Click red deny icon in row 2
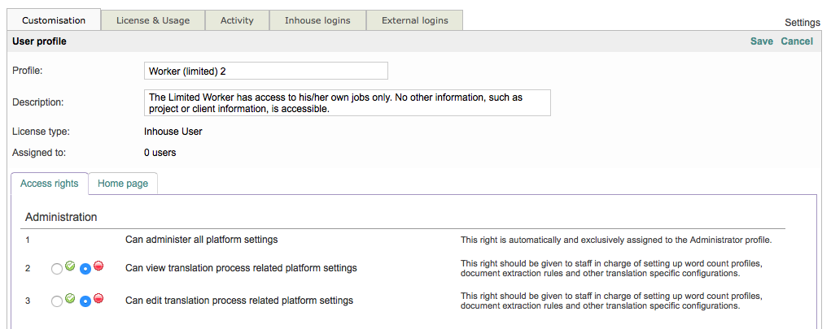Viewport: 831px width, 329px height. click(x=98, y=266)
